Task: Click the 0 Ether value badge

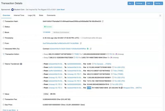Action: coord(46,94)
